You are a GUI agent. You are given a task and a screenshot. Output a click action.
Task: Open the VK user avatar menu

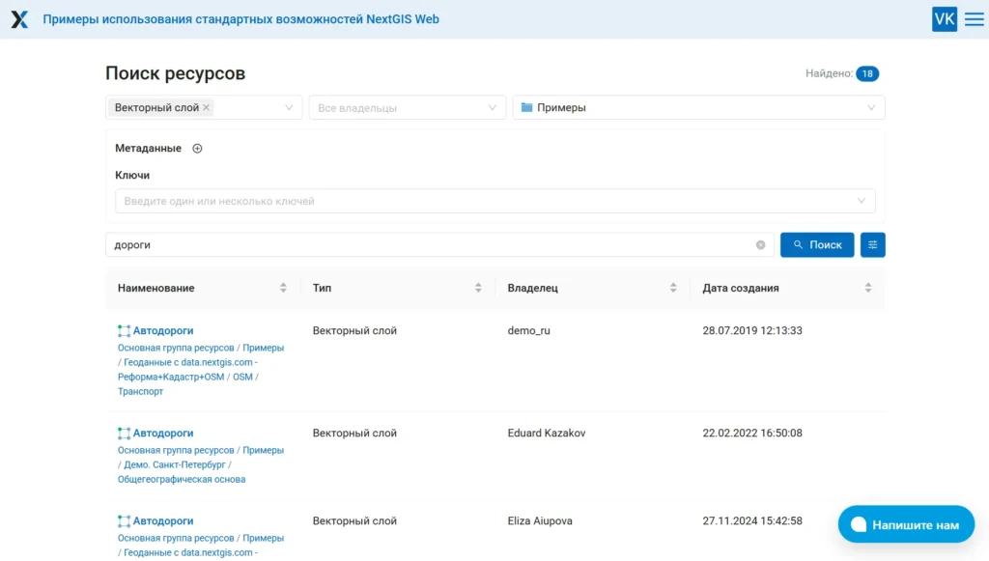[x=945, y=19]
